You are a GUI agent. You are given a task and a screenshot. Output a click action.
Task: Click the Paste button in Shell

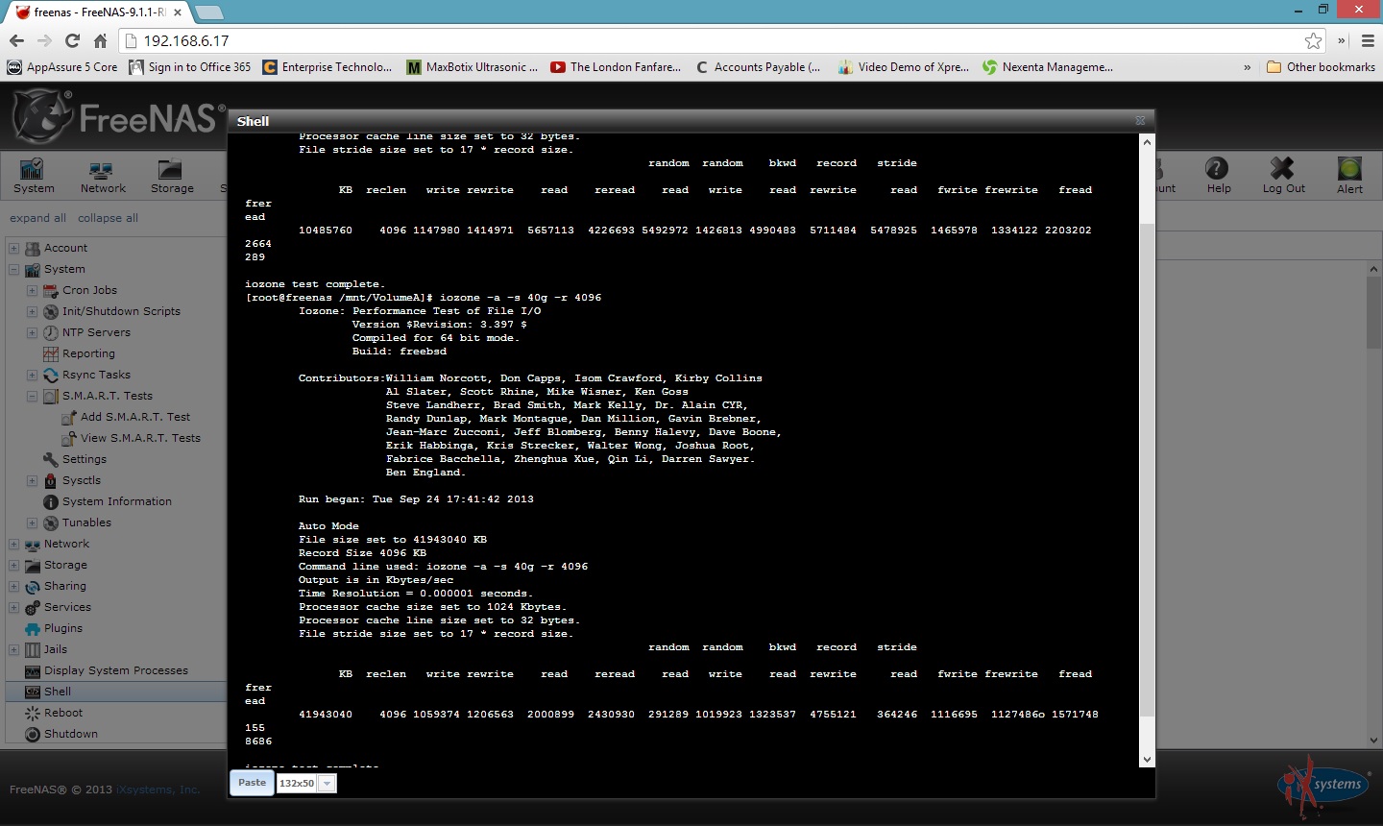pos(252,783)
